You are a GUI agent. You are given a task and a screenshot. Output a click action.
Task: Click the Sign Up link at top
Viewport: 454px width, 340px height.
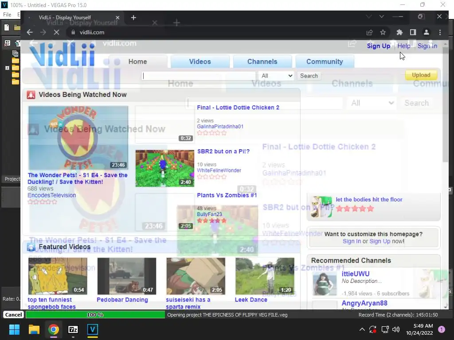(x=379, y=46)
